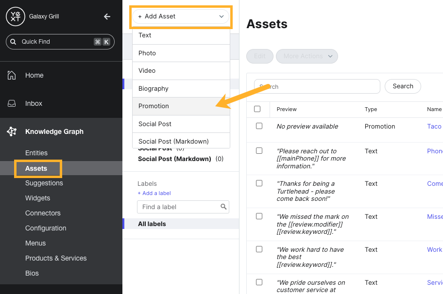Screen dimensions: 443x294
Task: Open Entities in the sidebar
Action: pyautogui.click(x=36, y=153)
